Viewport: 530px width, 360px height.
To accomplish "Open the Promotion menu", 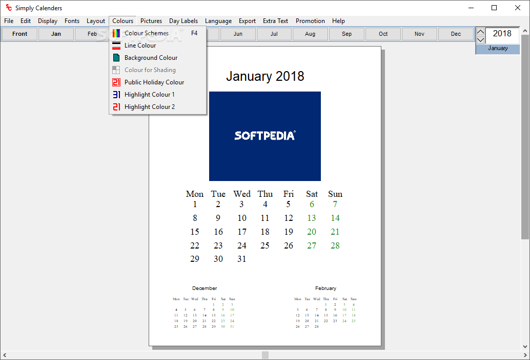I will tap(310, 21).
